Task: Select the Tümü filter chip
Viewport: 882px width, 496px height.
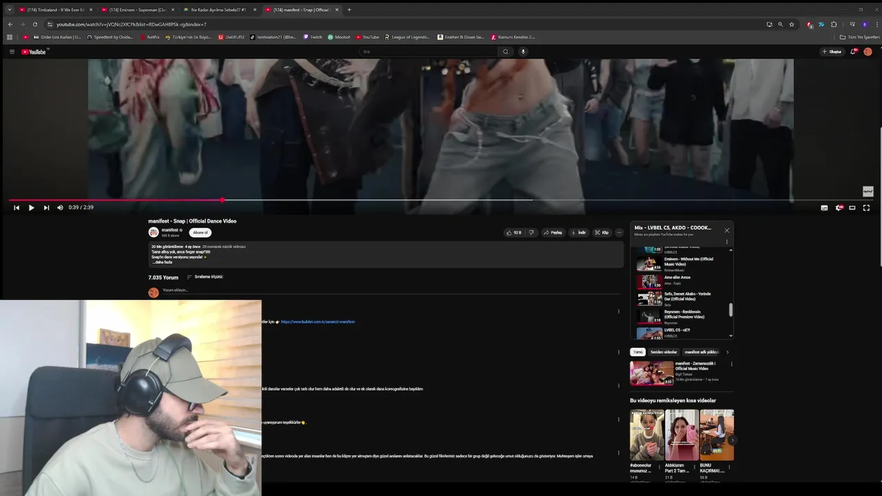Action: click(638, 352)
